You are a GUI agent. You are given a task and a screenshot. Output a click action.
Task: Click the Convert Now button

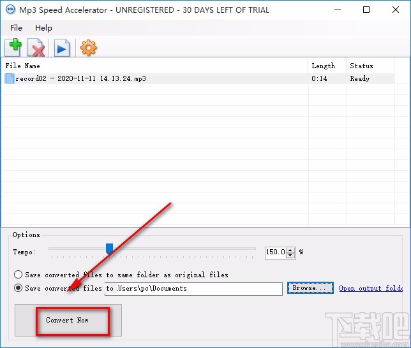pyautogui.click(x=68, y=320)
